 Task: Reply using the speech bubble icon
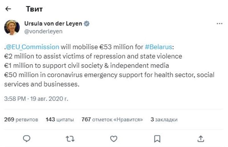tap(27, 139)
